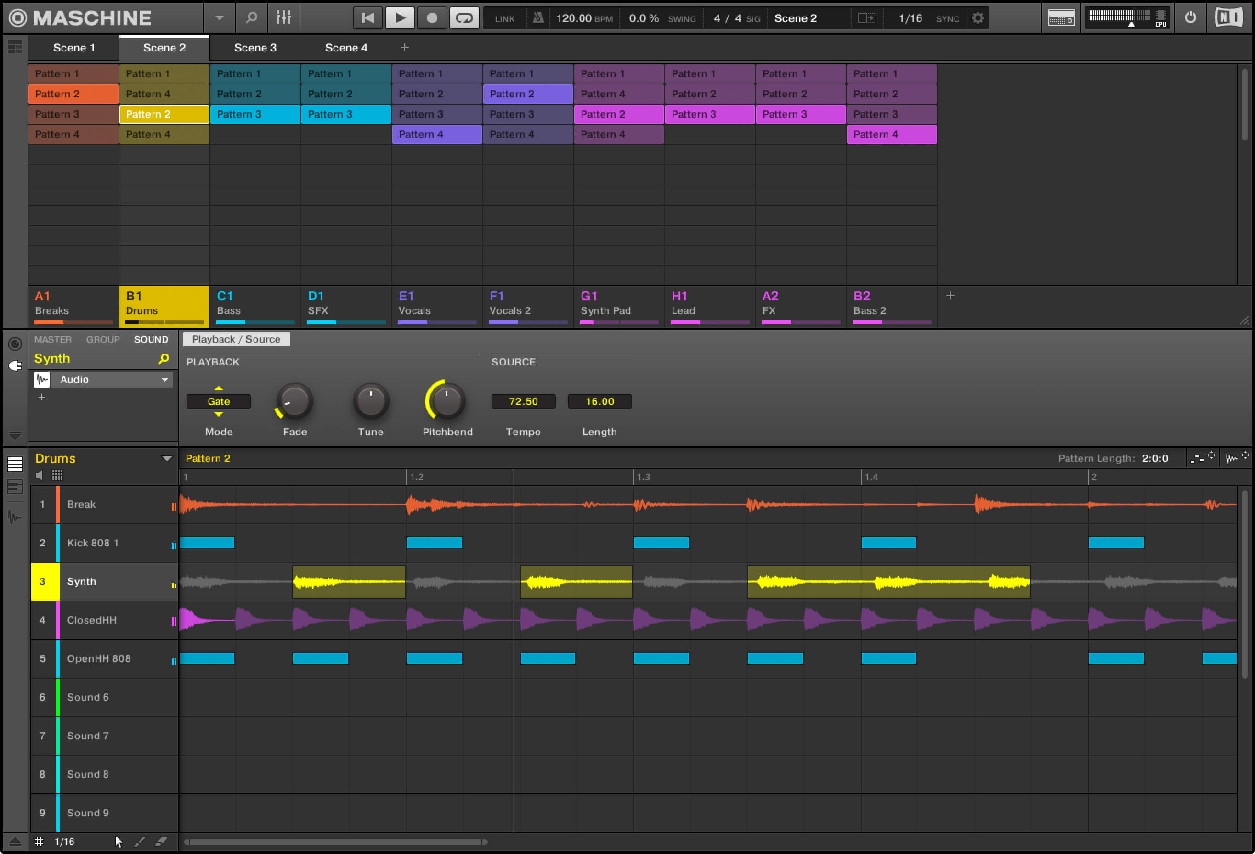Select the pencil paint tool
Image resolution: width=1255 pixels, height=854 pixels.
(x=140, y=842)
